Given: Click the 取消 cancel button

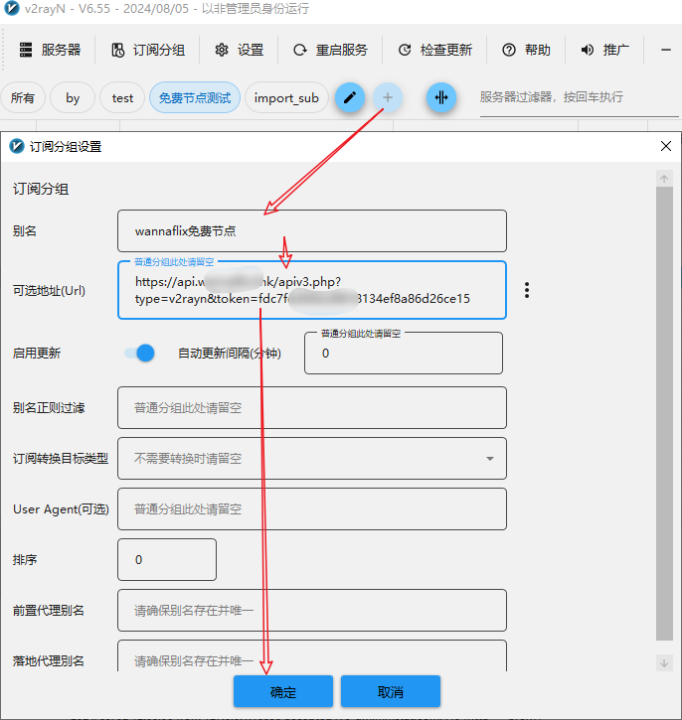Looking at the screenshot, I should pos(391,691).
